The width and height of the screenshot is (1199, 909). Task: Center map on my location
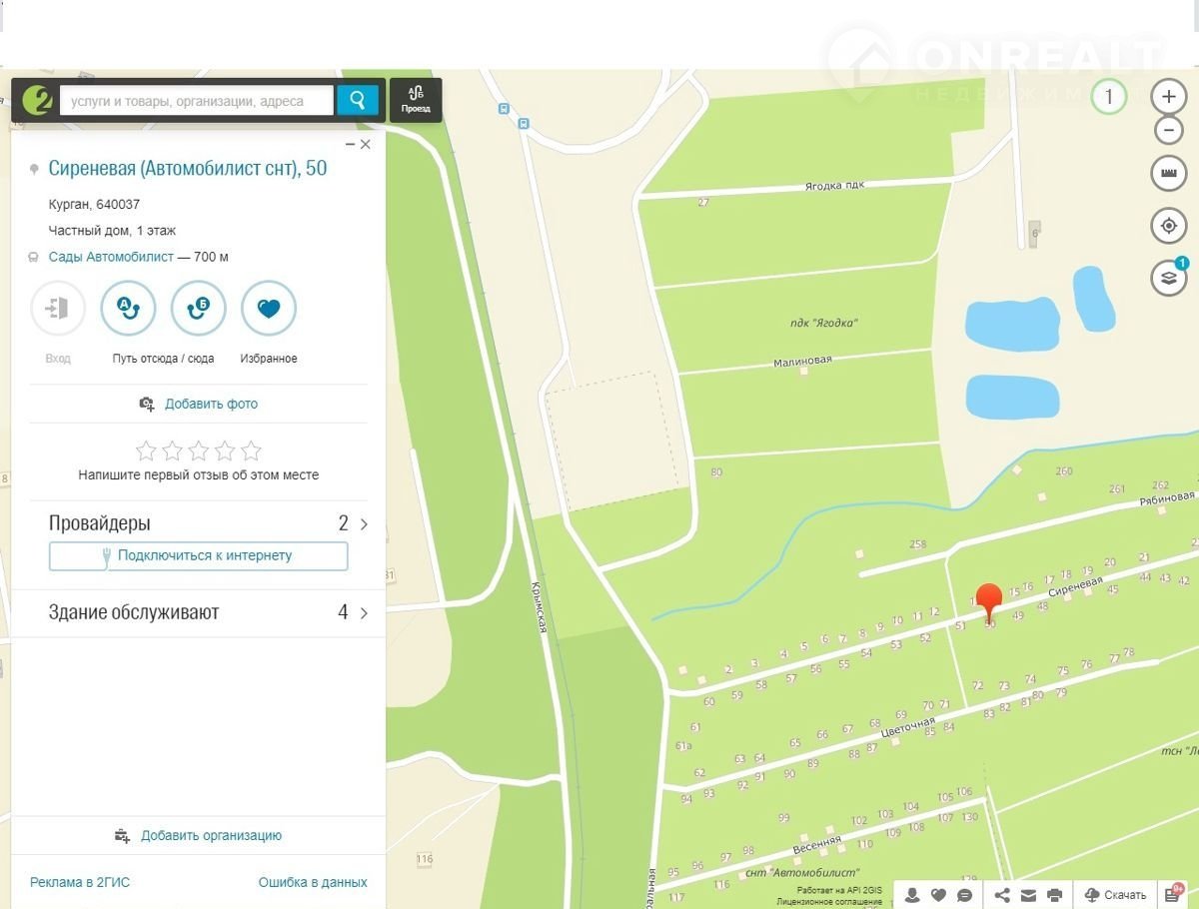[x=1168, y=226]
